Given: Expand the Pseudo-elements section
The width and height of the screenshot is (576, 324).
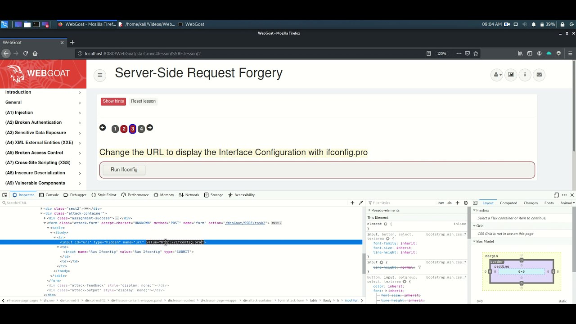Looking at the screenshot, I should (369, 210).
